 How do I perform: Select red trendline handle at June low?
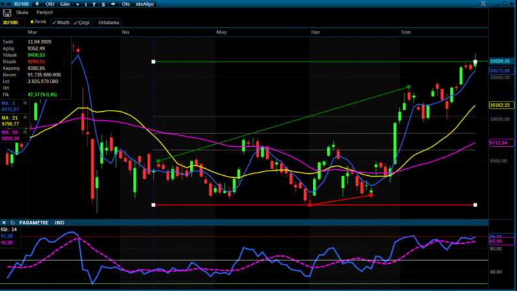coord(310,205)
